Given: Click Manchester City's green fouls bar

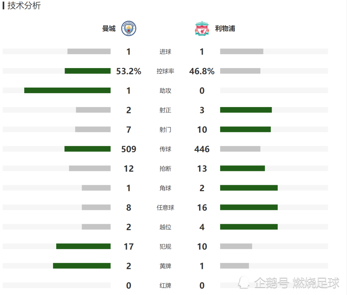Looking at the screenshot, I should pos(83,246).
